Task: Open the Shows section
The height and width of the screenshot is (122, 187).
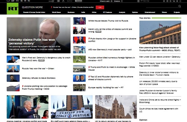Action: click(164, 12)
